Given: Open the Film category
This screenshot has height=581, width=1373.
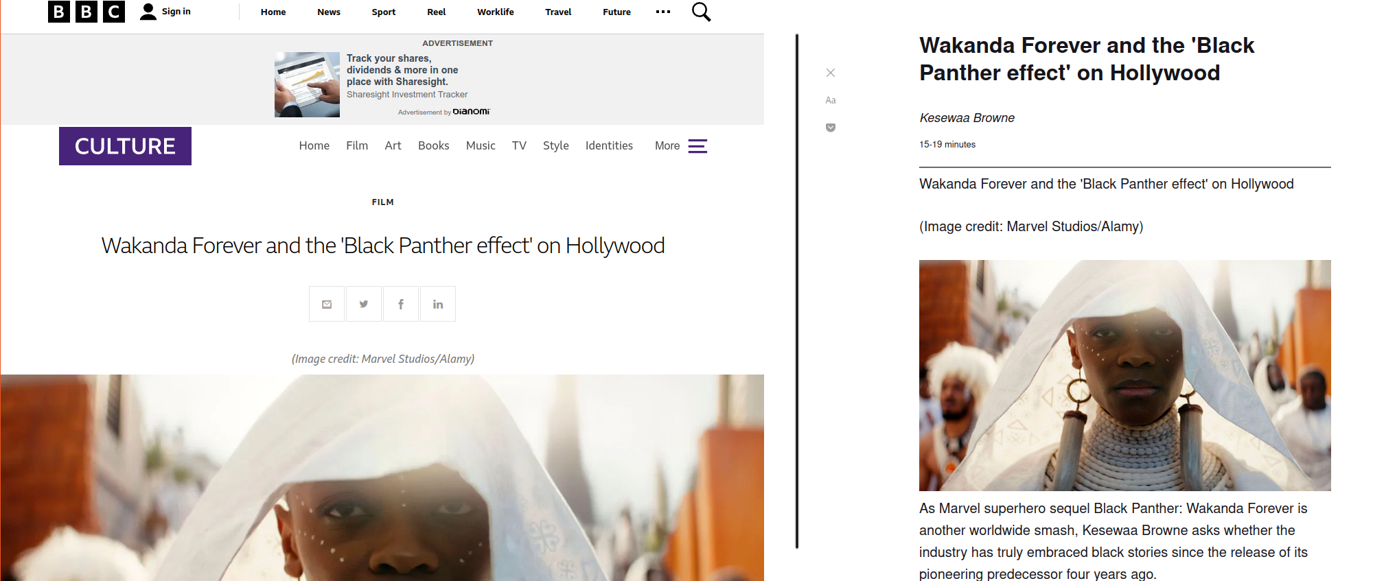Looking at the screenshot, I should (357, 146).
